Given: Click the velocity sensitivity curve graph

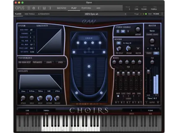Looking at the screenshot, I should [x=49, y=41].
